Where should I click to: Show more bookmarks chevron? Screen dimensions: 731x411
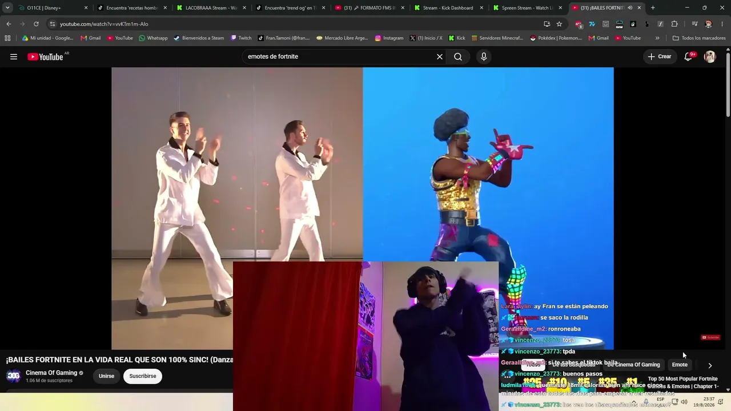(657, 38)
